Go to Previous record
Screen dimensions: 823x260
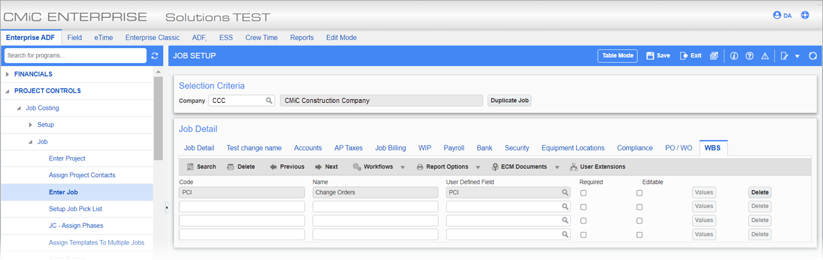287,167
